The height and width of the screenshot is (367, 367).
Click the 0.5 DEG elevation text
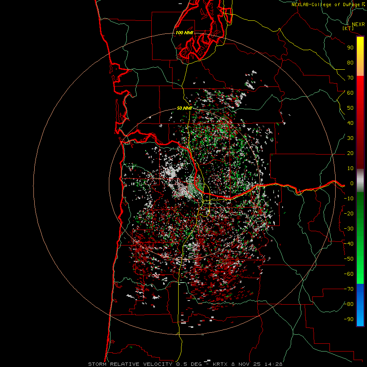pyautogui.click(x=189, y=364)
